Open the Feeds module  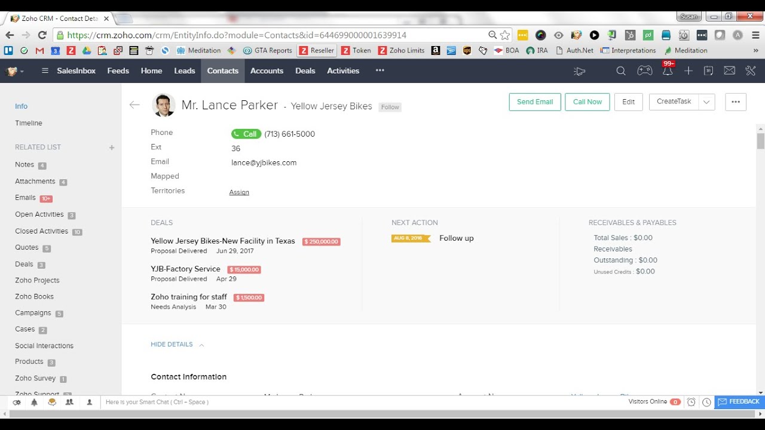[x=118, y=71]
